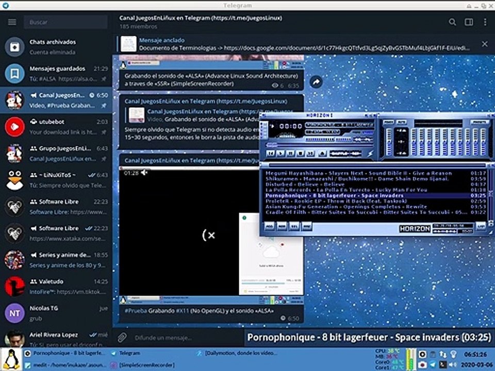Open the playlist List menu button
The width and height of the screenshot is (495, 371).
pyautogui.click(x=481, y=227)
